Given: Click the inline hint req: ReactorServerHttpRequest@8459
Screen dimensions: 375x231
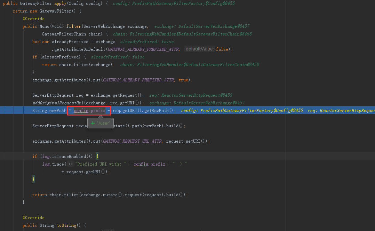Looking at the screenshot, I should point(191,95).
